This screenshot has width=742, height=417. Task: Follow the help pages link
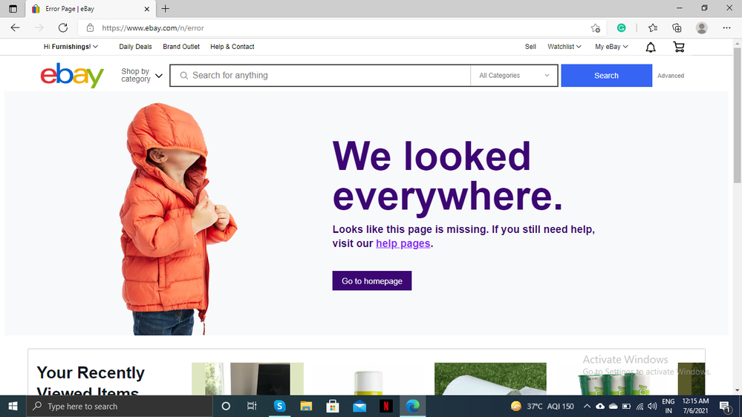pyautogui.click(x=403, y=243)
